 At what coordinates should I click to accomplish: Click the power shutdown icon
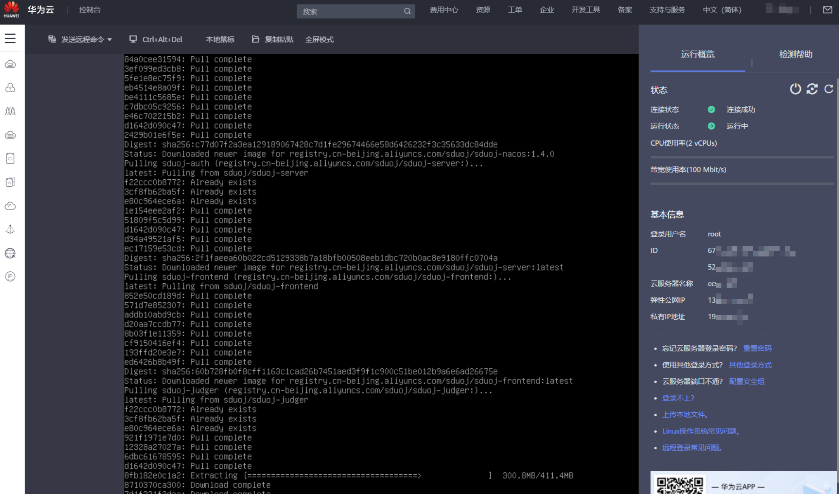tap(795, 89)
